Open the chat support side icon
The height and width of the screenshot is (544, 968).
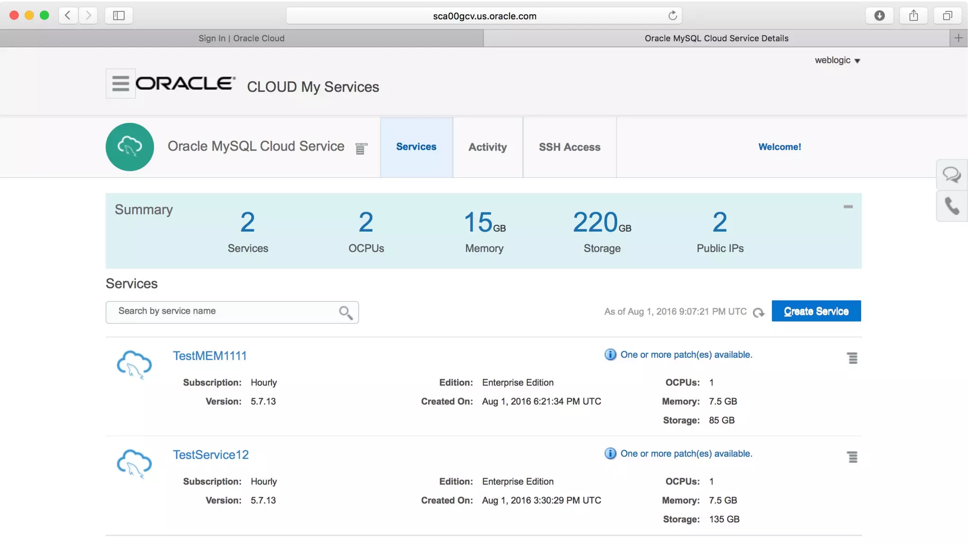(951, 175)
